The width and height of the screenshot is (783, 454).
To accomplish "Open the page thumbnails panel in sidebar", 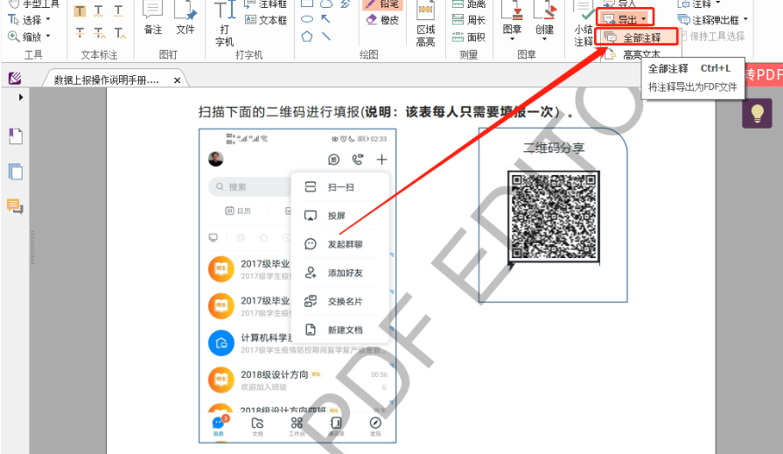I will pos(16,171).
